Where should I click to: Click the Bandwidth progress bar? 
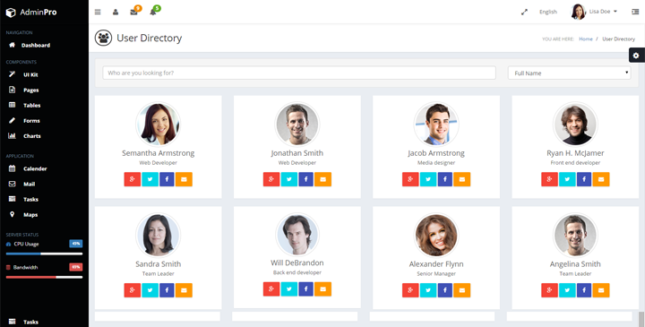[44, 277]
